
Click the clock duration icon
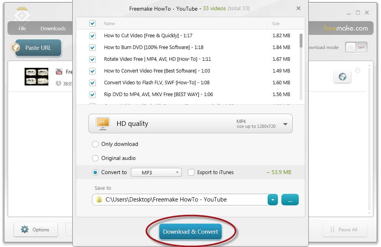(58, 84)
